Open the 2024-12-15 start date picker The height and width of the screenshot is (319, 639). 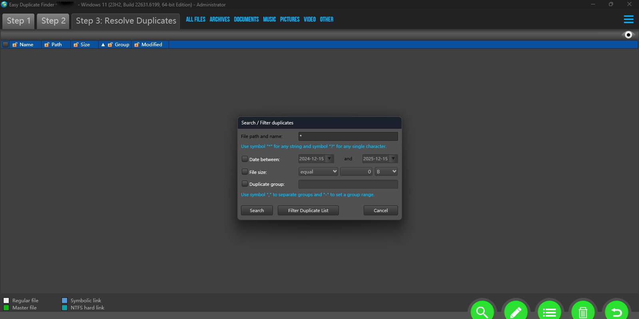[329, 159]
